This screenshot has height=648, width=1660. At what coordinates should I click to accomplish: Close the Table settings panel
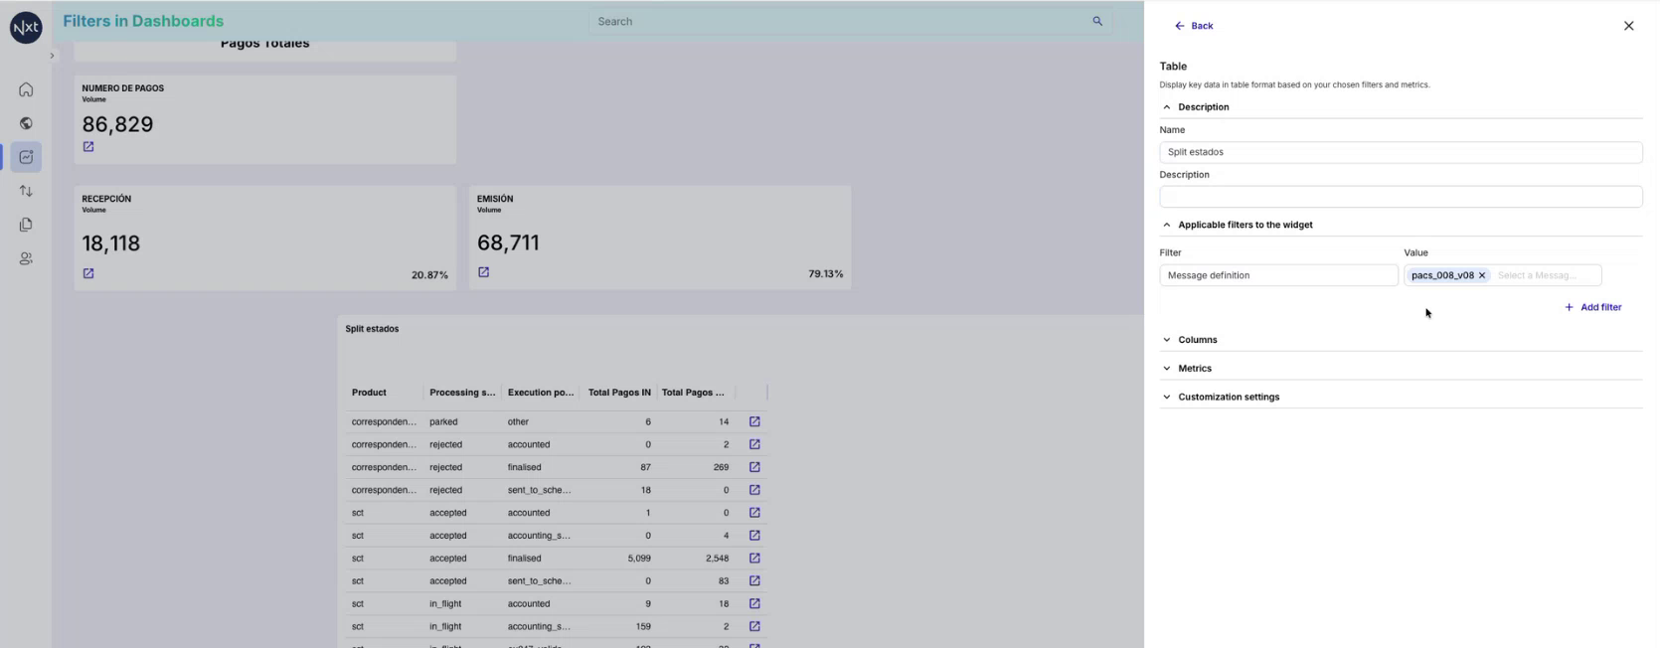1628,26
